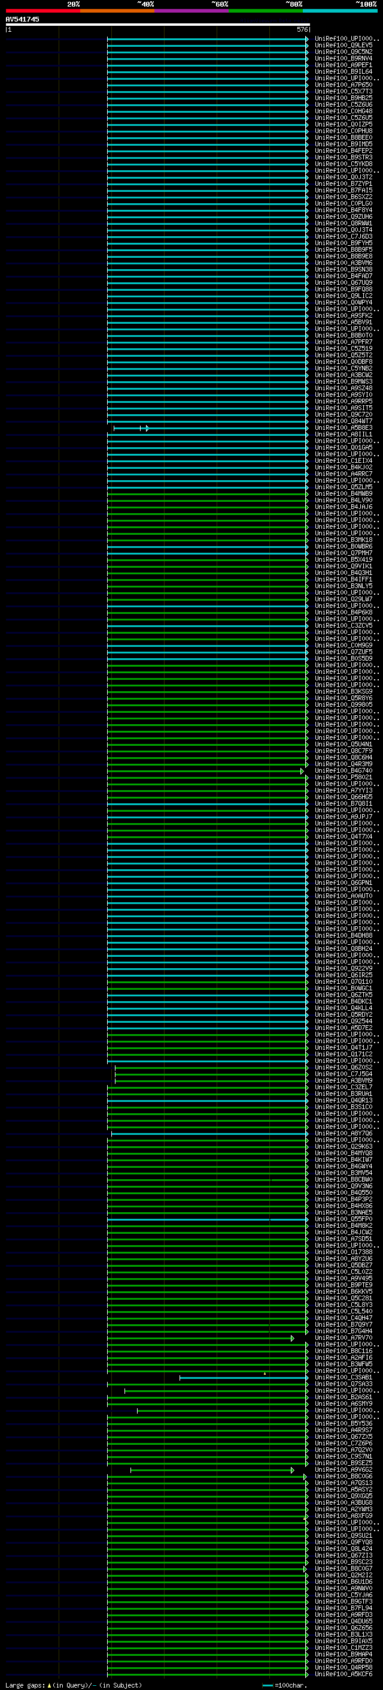The image size is (383, 1690).
Task: Click the red ~20% identity legend bar
Action: (x=42, y=11)
